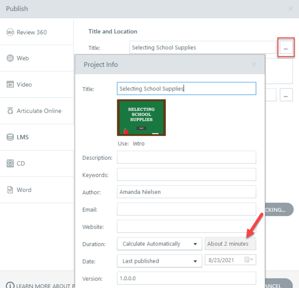
Task: Open the calendar picker next to 8/23/2021
Action: click(x=249, y=260)
